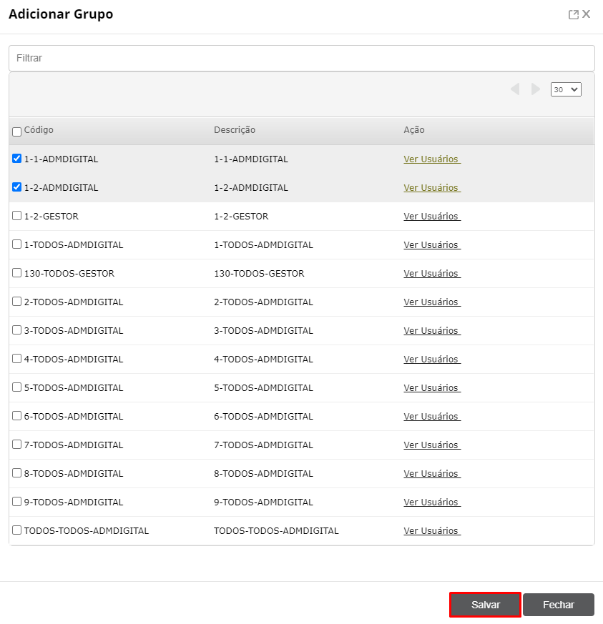Check the 130-TODOS-GESTOR checkbox
The height and width of the screenshot is (624, 603).
pyautogui.click(x=16, y=272)
